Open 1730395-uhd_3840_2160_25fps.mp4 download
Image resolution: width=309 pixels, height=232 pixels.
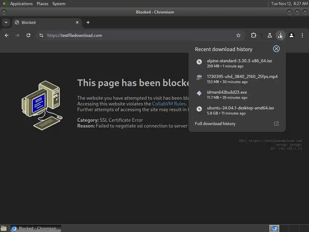click(237, 79)
